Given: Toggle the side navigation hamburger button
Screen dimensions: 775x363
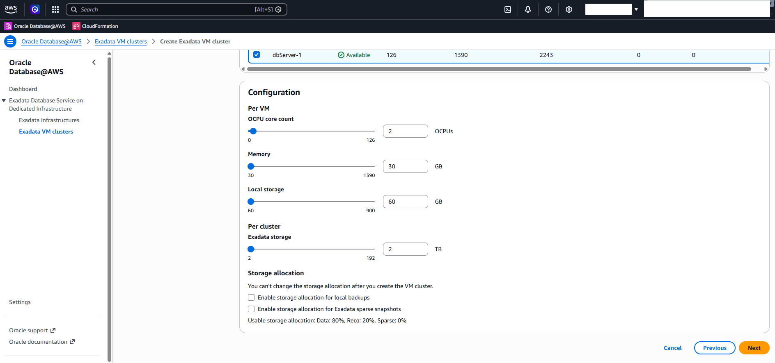Looking at the screenshot, I should coord(10,41).
